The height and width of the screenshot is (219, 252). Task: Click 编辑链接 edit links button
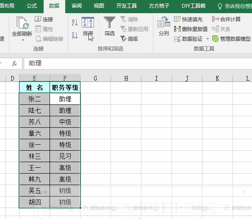pyautogui.click(x=49, y=39)
